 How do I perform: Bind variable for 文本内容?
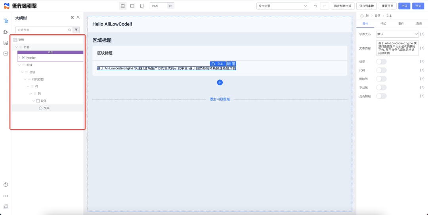click(x=422, y=48)
